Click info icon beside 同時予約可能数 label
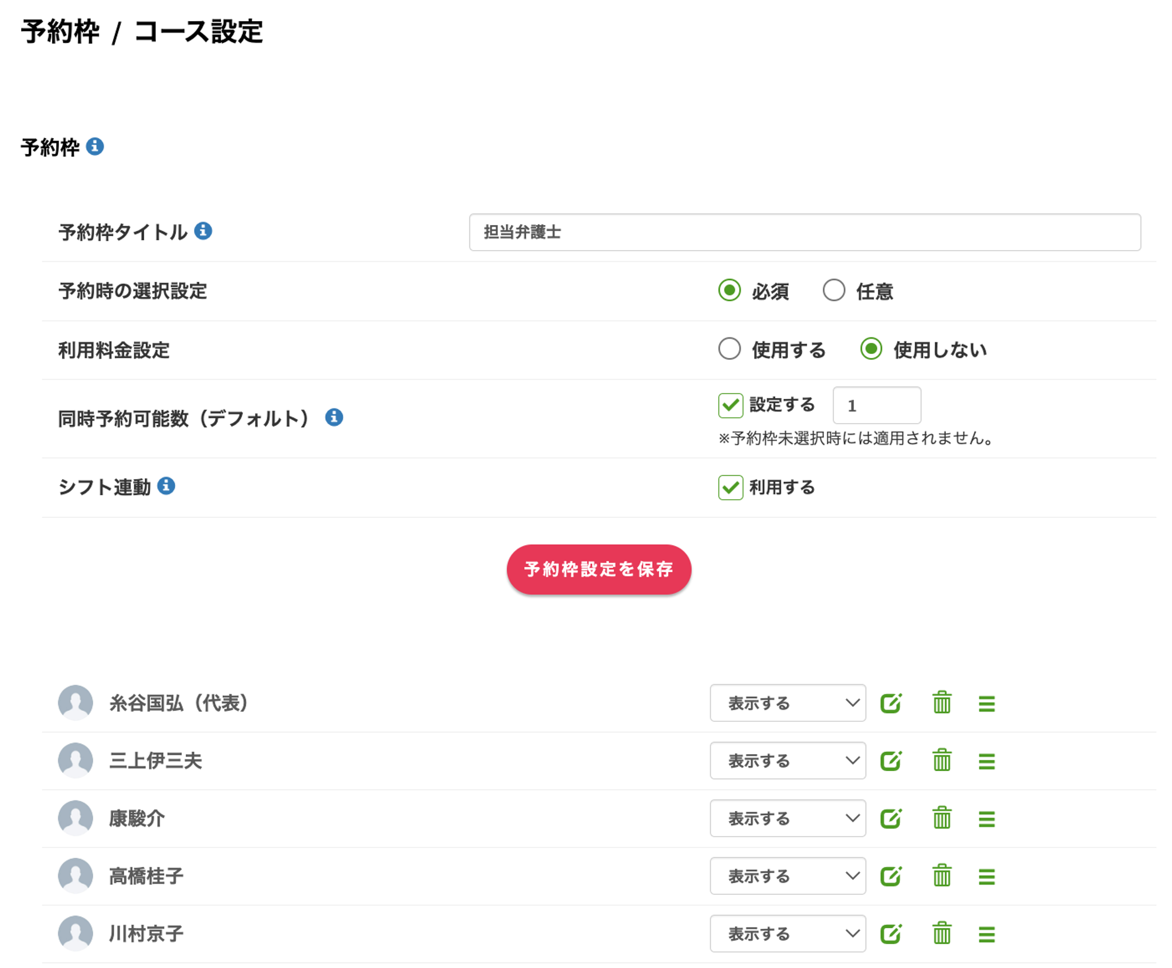1172x968 pixels. click(334, 417)
